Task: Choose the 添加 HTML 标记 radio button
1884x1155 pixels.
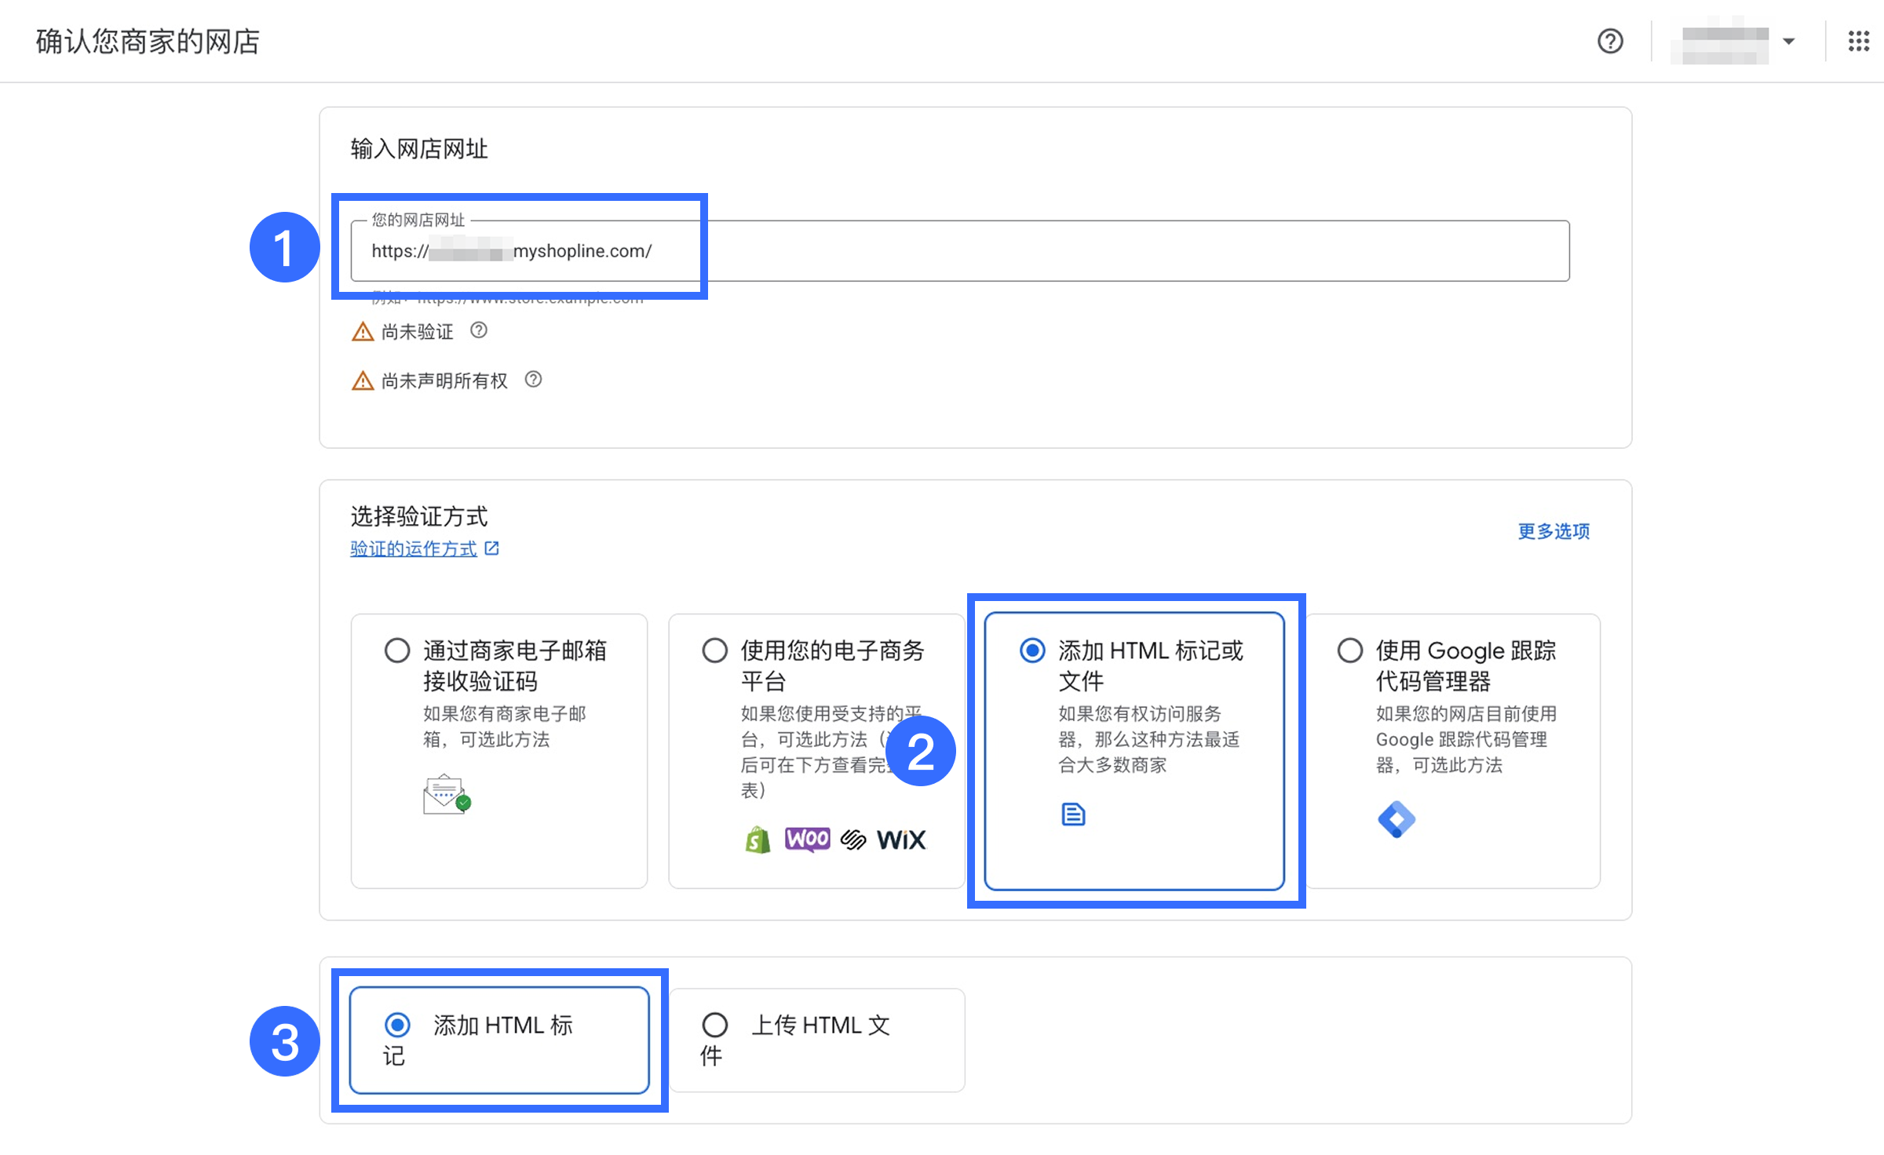Action: pyautogui.click(x=397, y=1025)
